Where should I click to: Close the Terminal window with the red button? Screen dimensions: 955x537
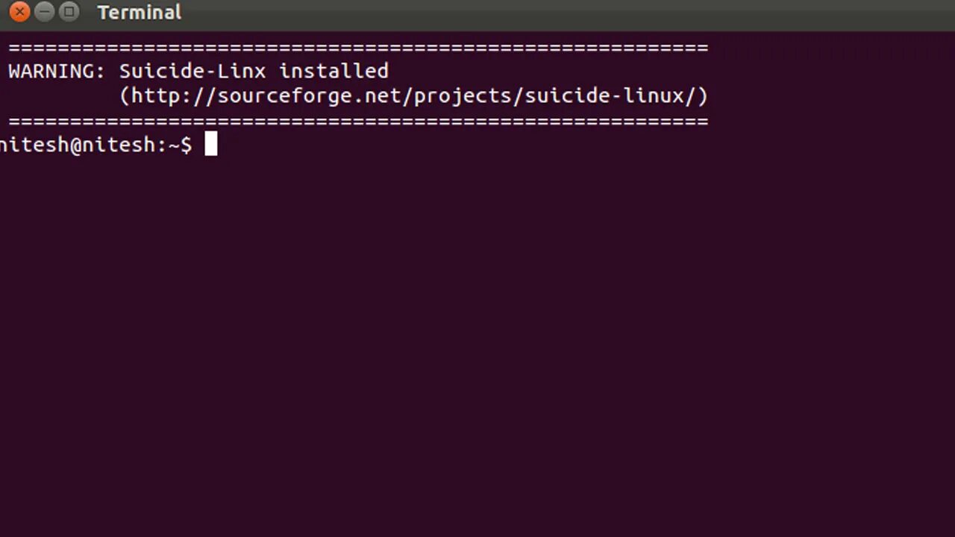click(20, 12)
